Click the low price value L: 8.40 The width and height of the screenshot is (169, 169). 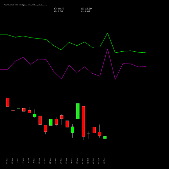(x=86, y=11)
